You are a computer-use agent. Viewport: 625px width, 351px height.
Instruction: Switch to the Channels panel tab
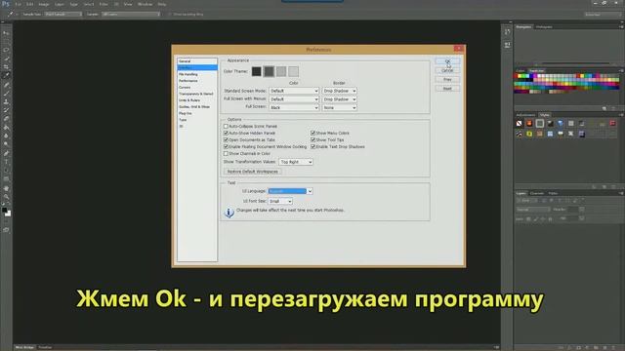[x=537, y=193]
